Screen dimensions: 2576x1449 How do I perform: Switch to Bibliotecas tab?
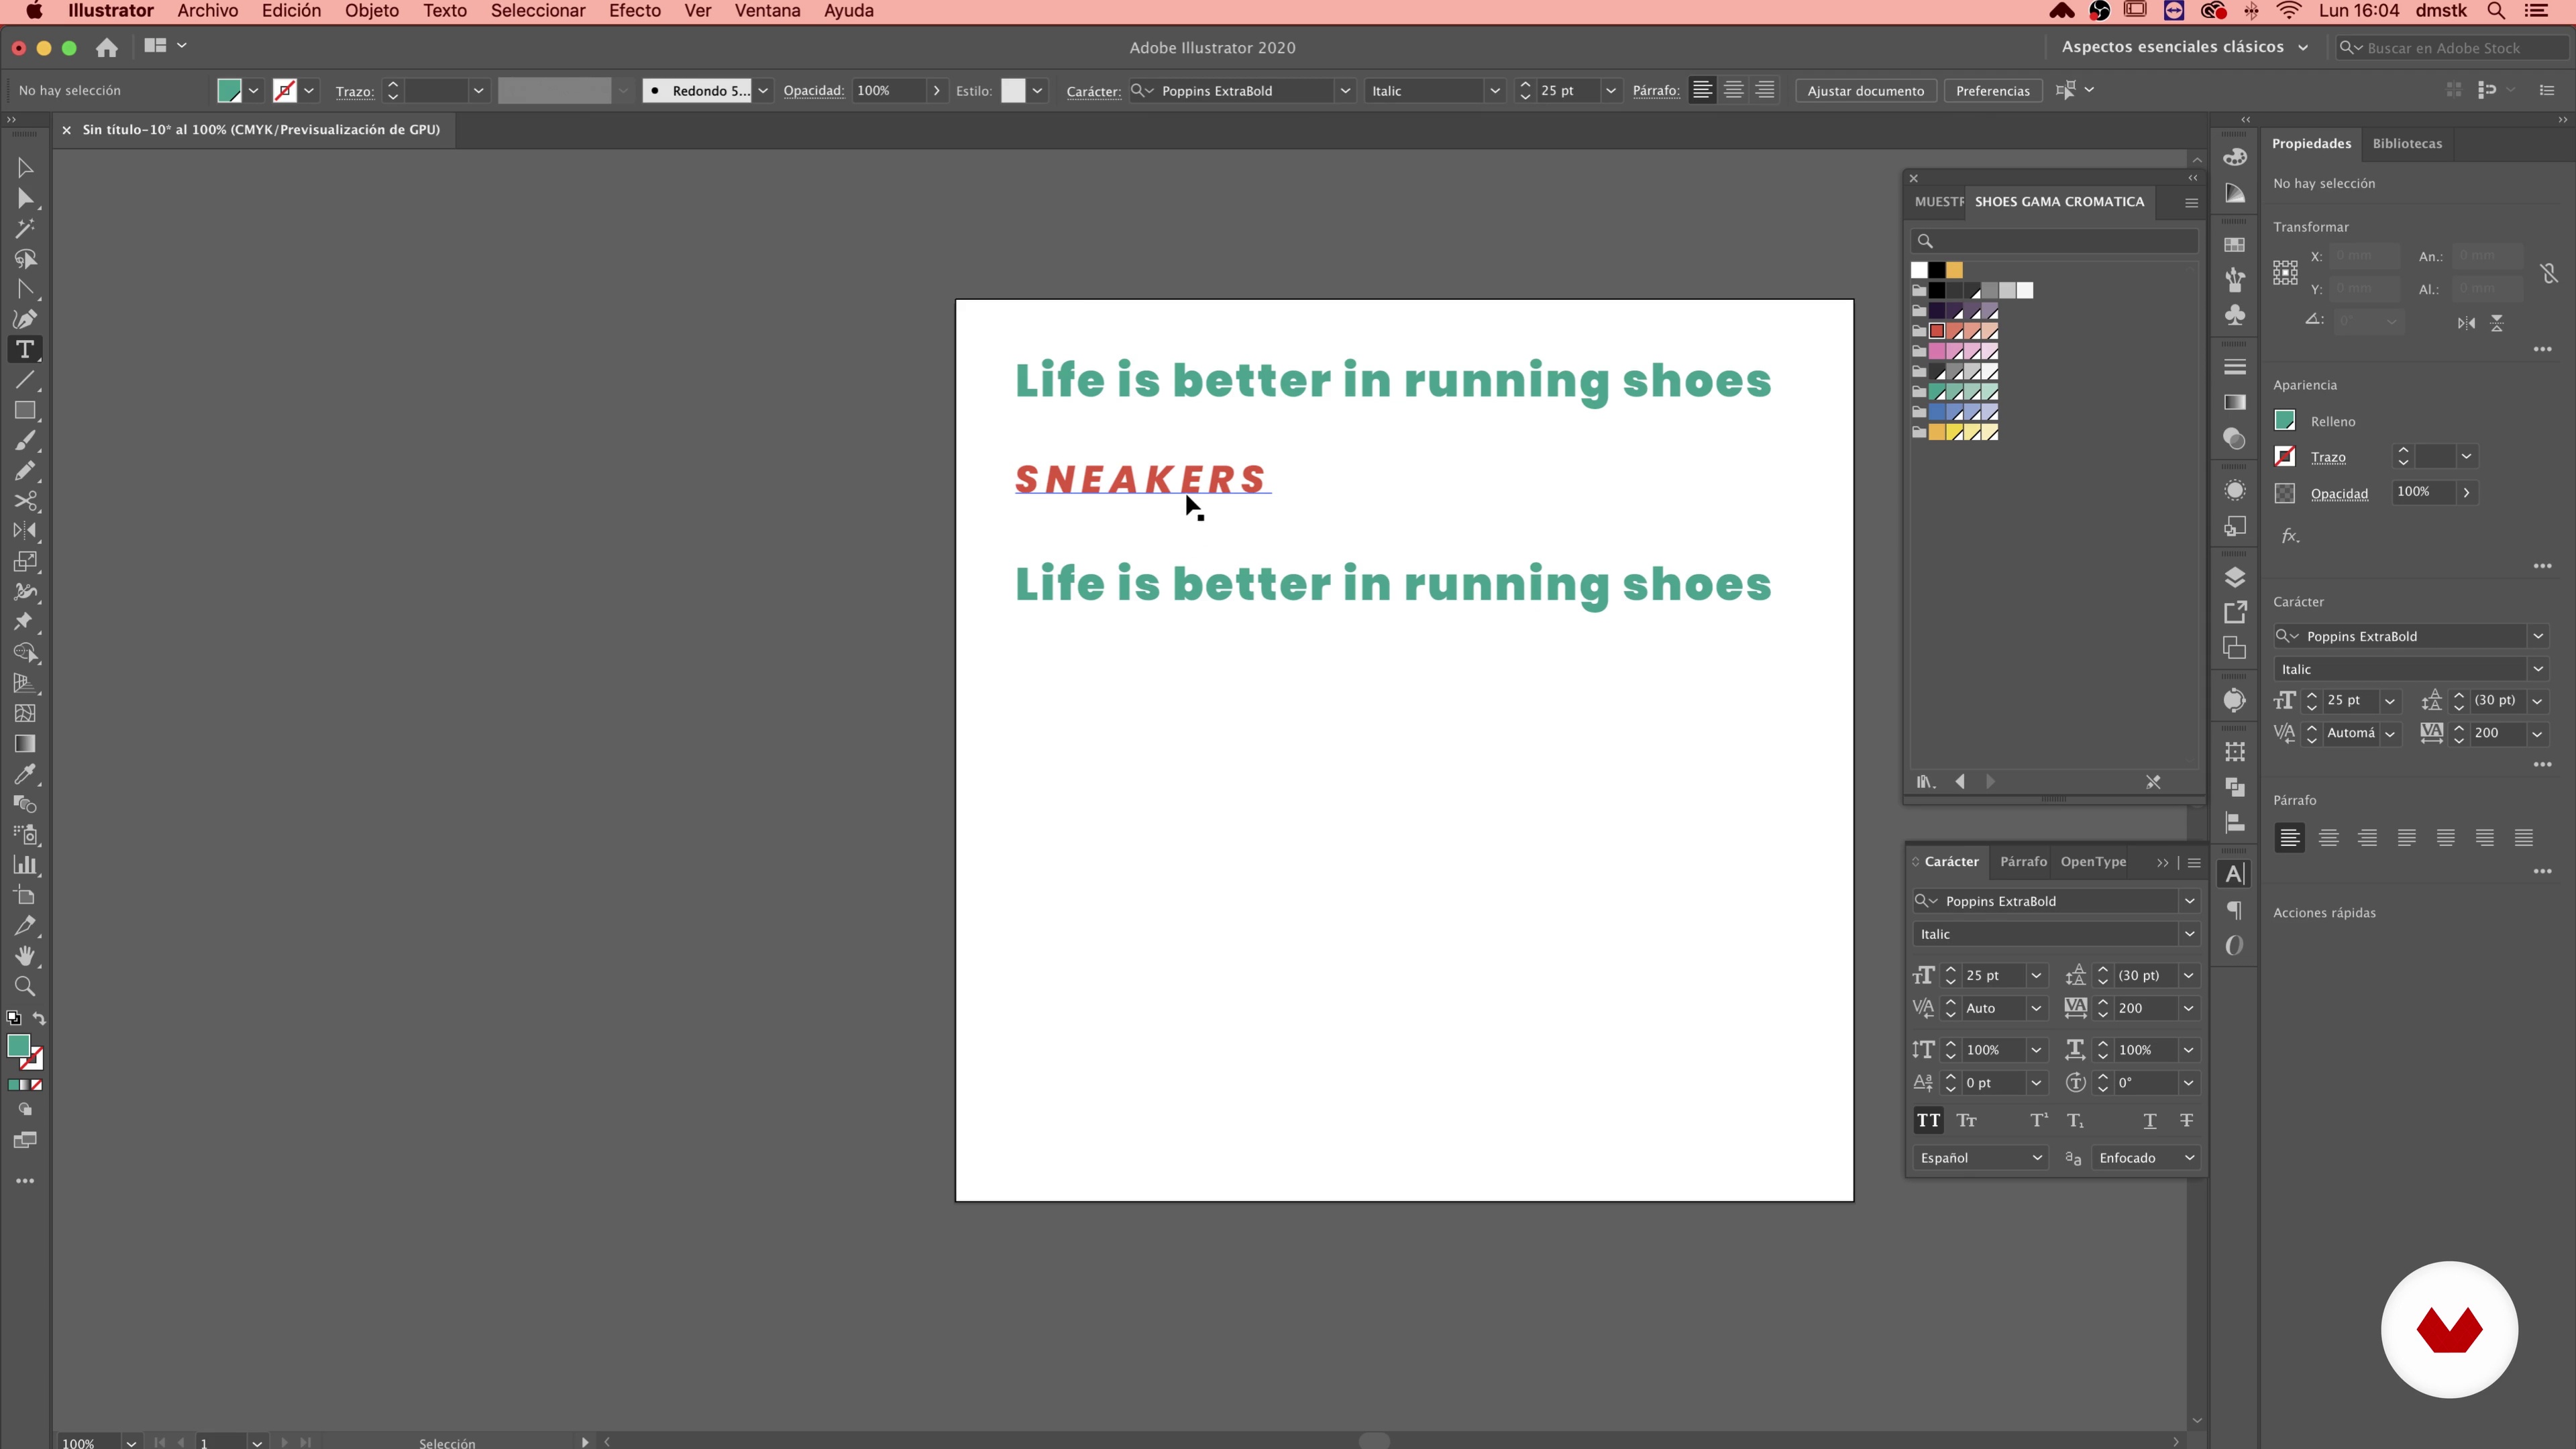(2407, 143)
